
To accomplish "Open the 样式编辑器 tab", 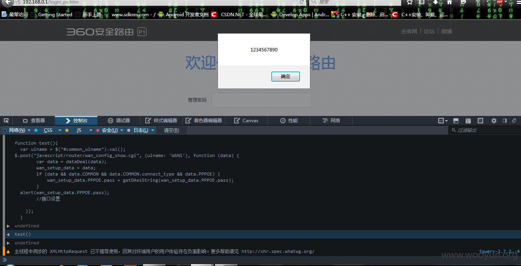I will pyautogui.click(x=161, y=121).
